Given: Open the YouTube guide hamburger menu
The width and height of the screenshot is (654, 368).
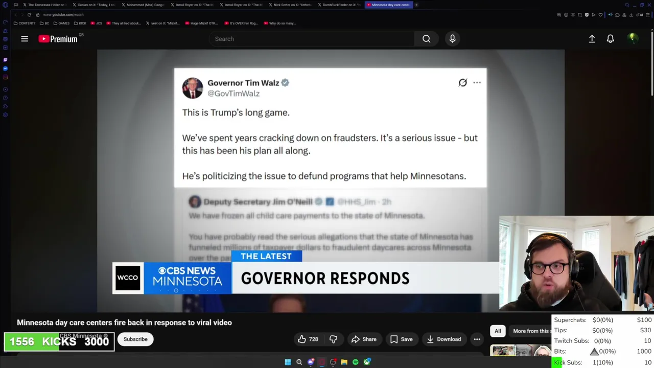Looking at the screenshot, I should [x=25, y=39].
